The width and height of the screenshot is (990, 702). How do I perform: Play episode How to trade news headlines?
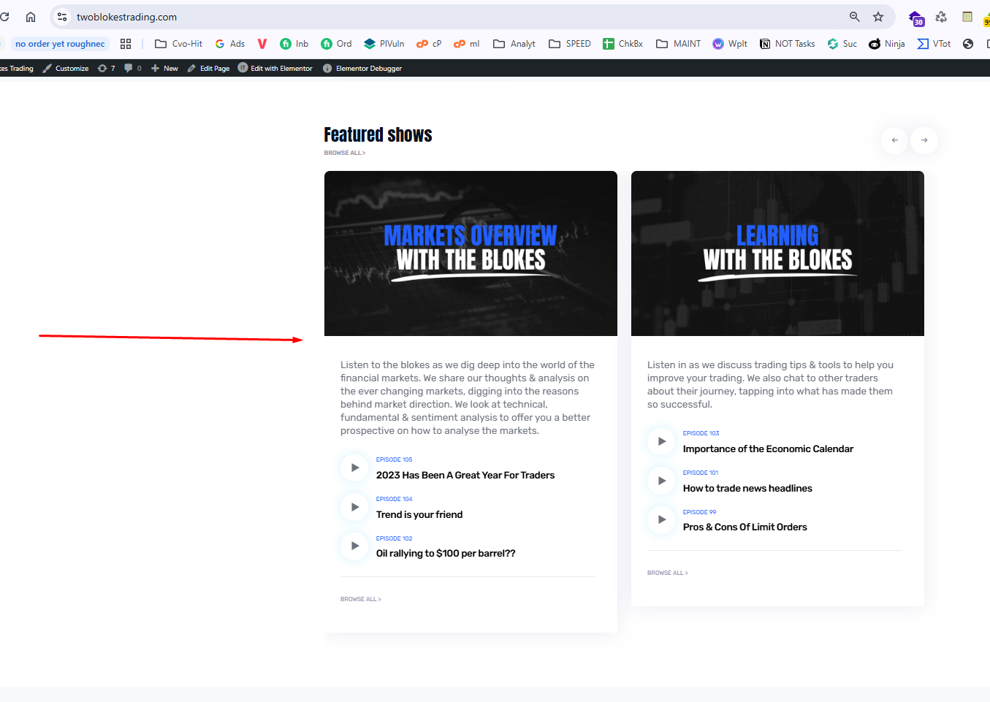pyautogui.click(x=661, y=481)
